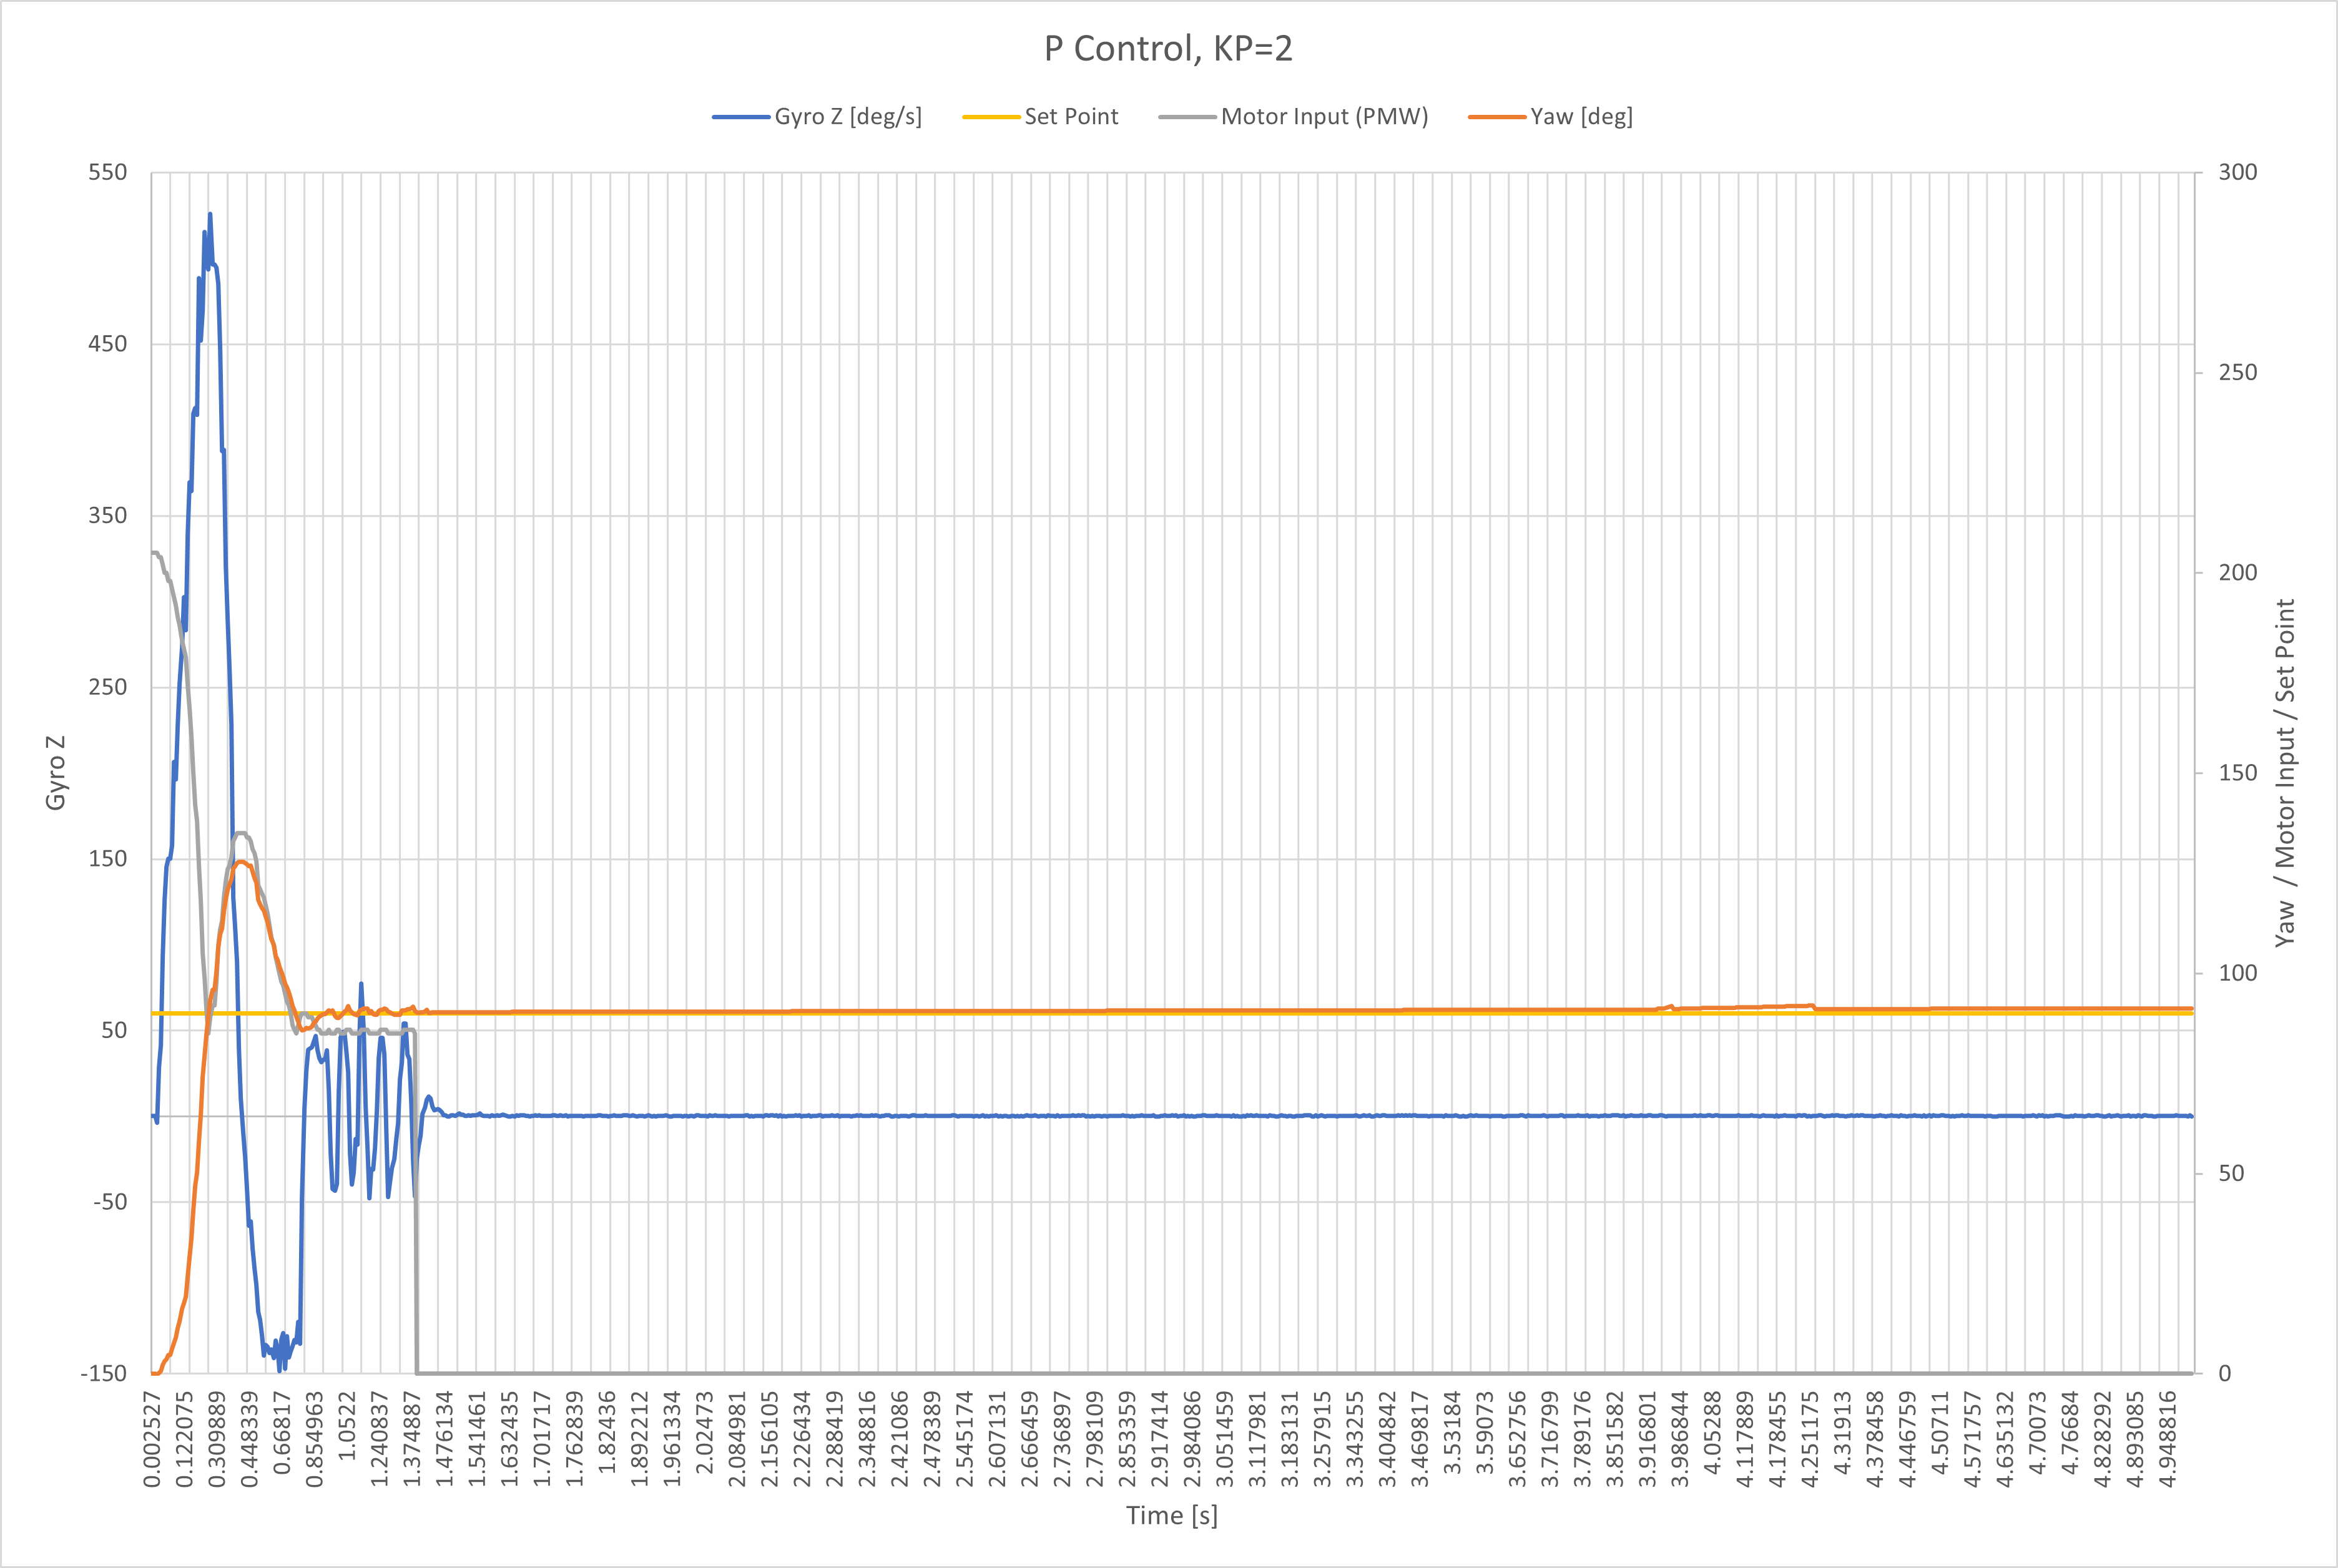Viewport: 2338px width, 1568px height.
Task: Click the "Yaw / Motor Input / Set Point" axis title
Action: tap(2285, 772)
